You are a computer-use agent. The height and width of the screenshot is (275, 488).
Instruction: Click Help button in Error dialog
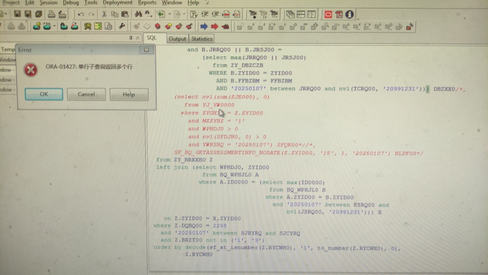click(x=129, y=94)
